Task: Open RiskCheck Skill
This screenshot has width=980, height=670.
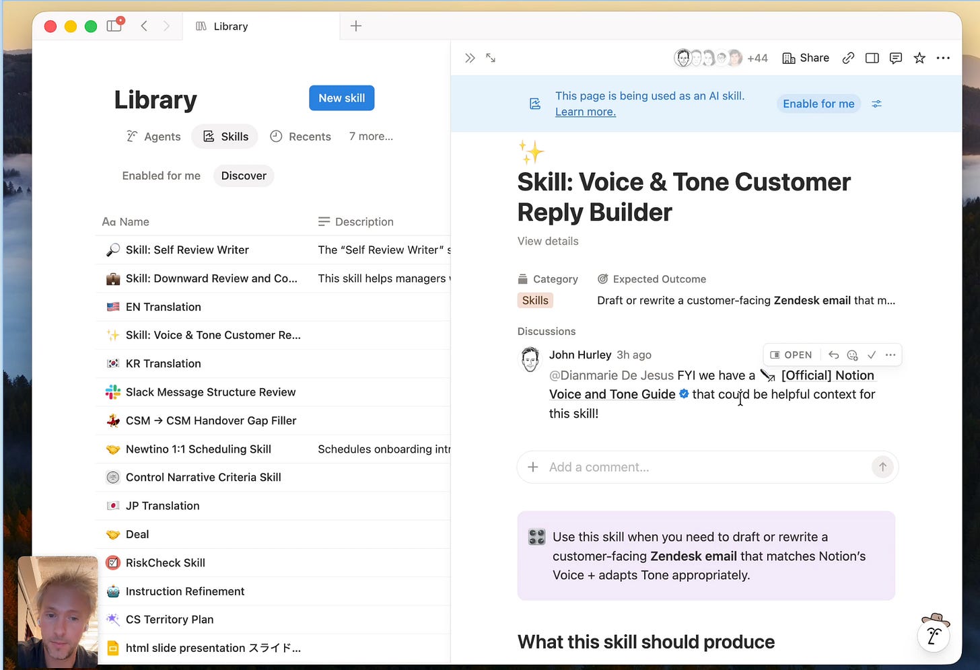Action: coord(166,563)
